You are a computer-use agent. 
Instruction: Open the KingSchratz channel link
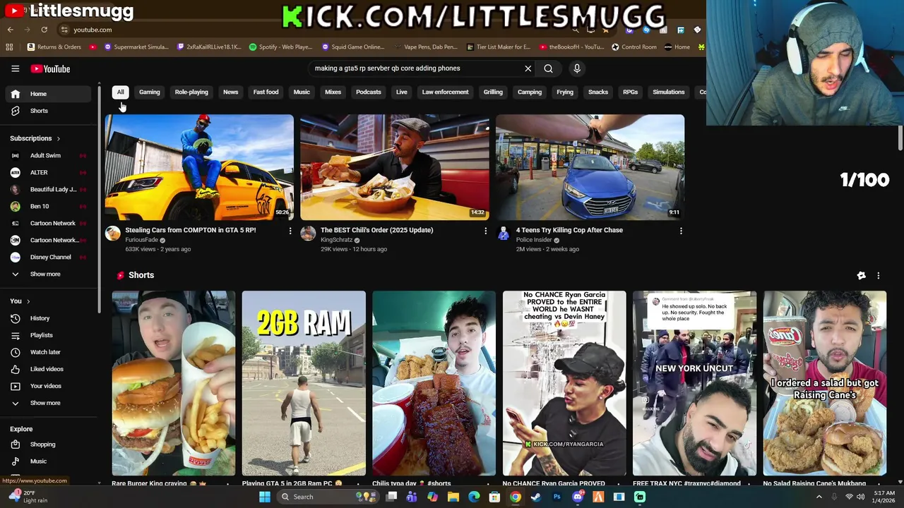click(x=336, y=240)
